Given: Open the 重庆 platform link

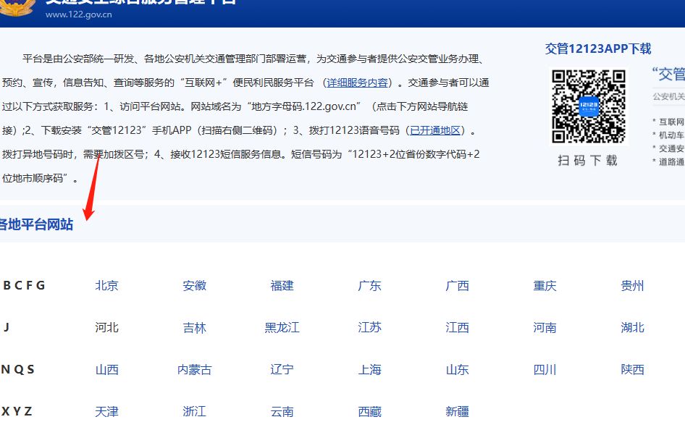Looking at the screenshot, I should tap(545, 286).
